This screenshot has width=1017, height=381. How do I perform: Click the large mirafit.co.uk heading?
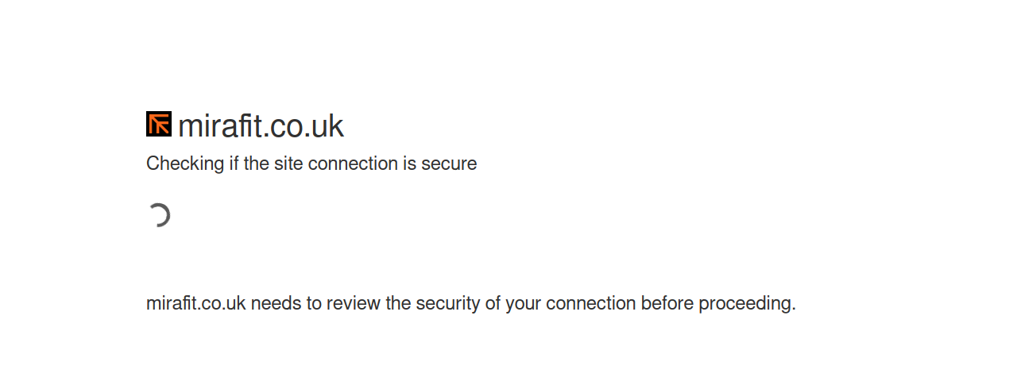coord(261,126)
